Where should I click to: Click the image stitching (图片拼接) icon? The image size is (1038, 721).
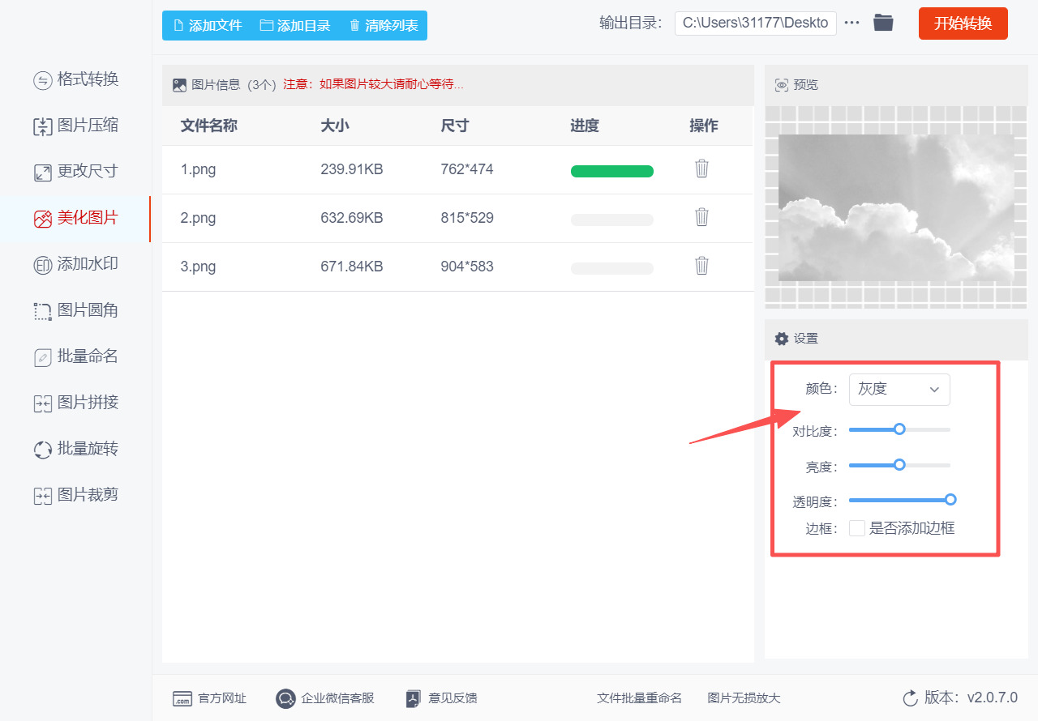(x=42, y=403)
